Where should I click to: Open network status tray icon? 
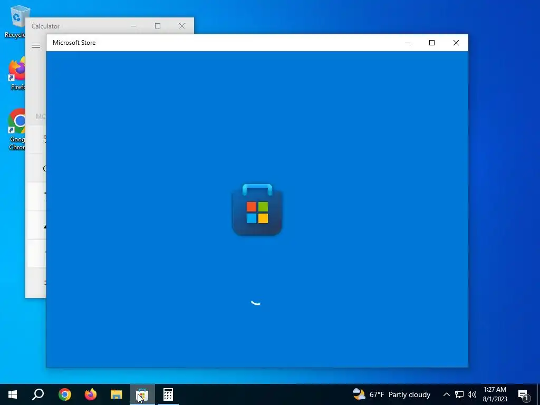pos(459,394)
